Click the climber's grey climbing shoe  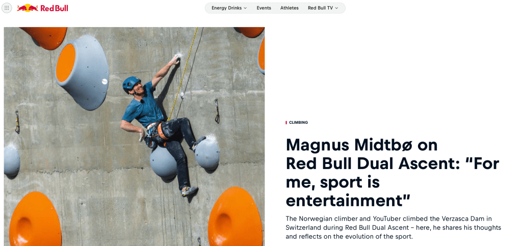coord(190,191)
